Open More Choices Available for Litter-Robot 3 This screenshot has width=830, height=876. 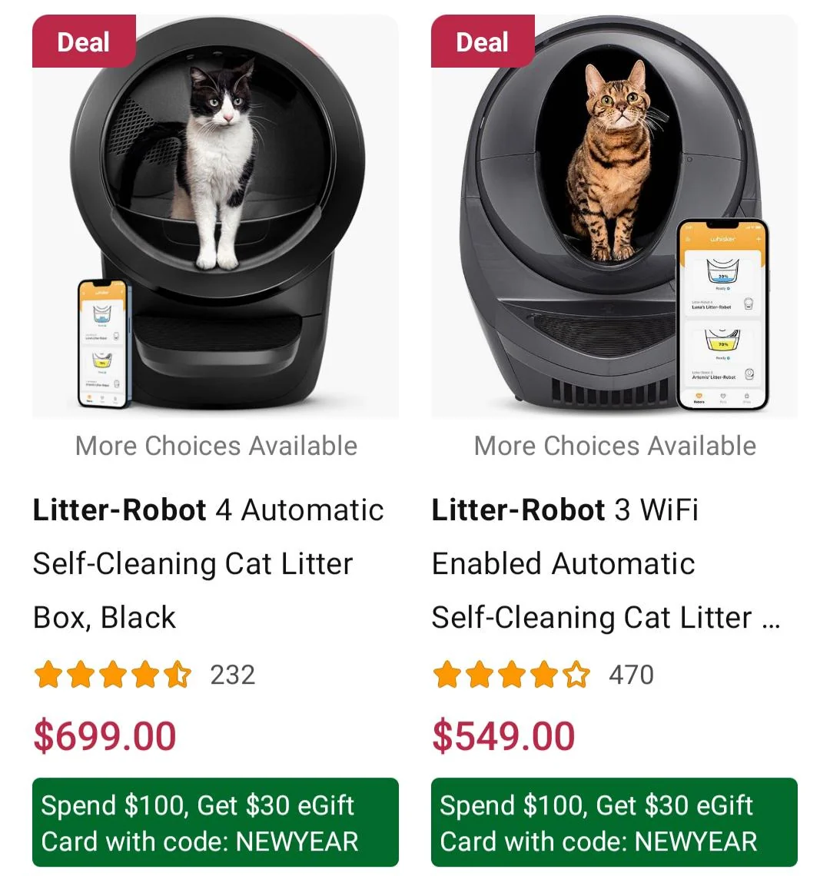point(615,446)
